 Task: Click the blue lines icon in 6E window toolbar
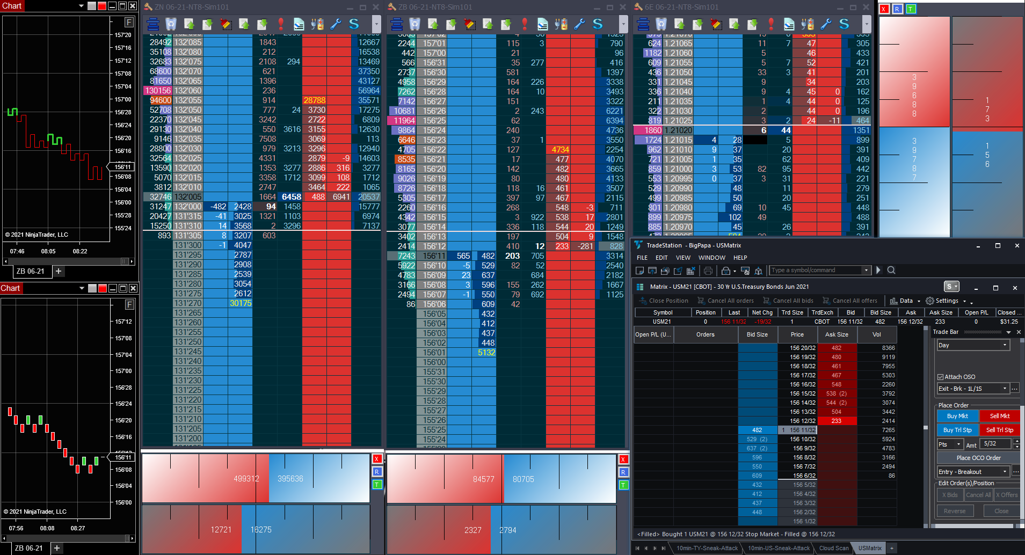(643, 24)
